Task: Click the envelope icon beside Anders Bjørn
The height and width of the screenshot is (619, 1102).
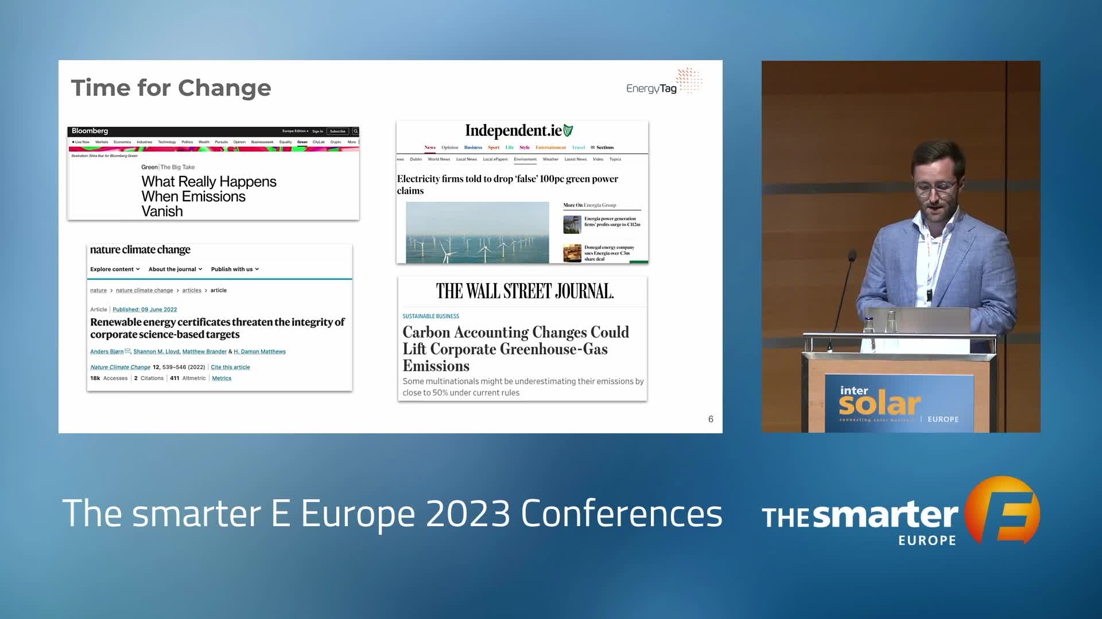Action: pos(127,351)
